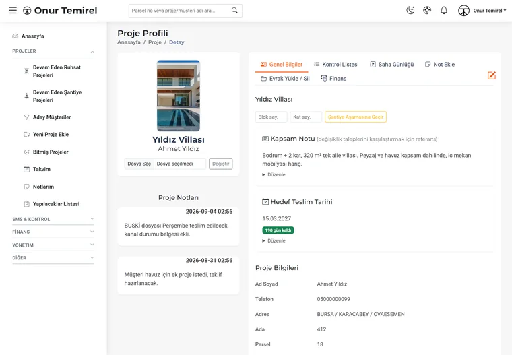Expand Düzenle under Hedef Teslim Tarihi
512x355 pixels.
point(274,240)
